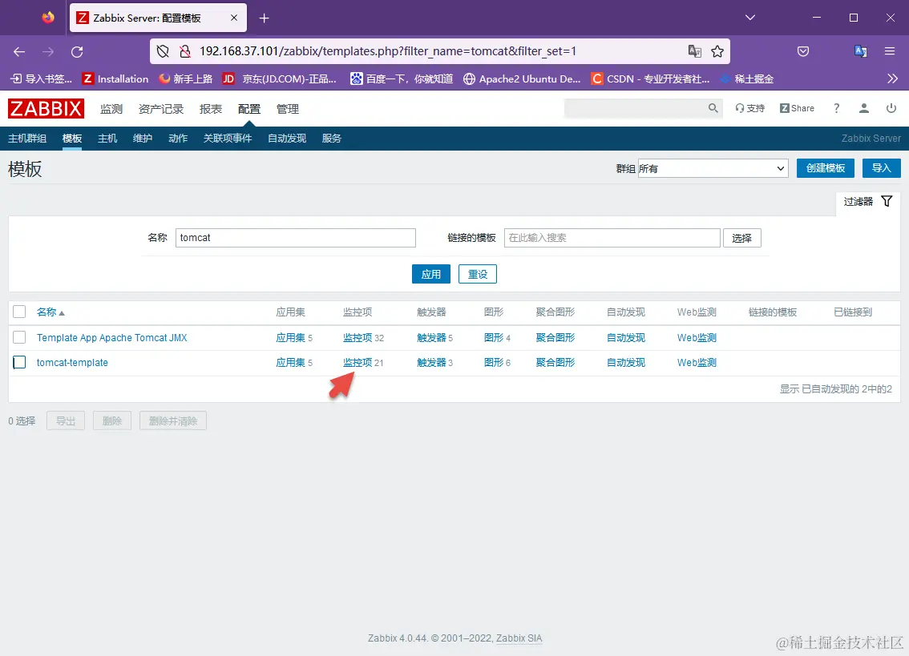Reload the page with refresh icon
909x656 pixels.
(77, 51)
